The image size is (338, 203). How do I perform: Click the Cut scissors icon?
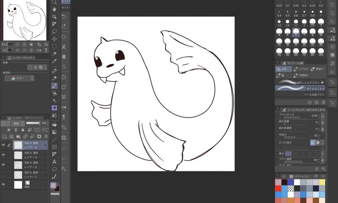(64, 47)
